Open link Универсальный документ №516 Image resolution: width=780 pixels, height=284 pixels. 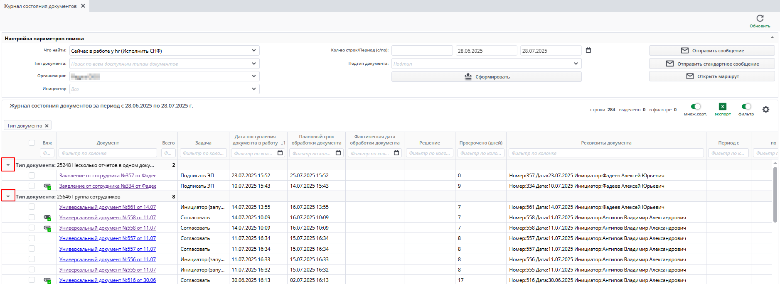pos(108,280)
